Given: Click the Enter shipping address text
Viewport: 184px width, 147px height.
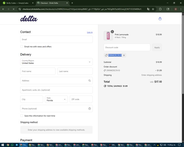Looking at the screenshot, I should [x=152, y=75].
